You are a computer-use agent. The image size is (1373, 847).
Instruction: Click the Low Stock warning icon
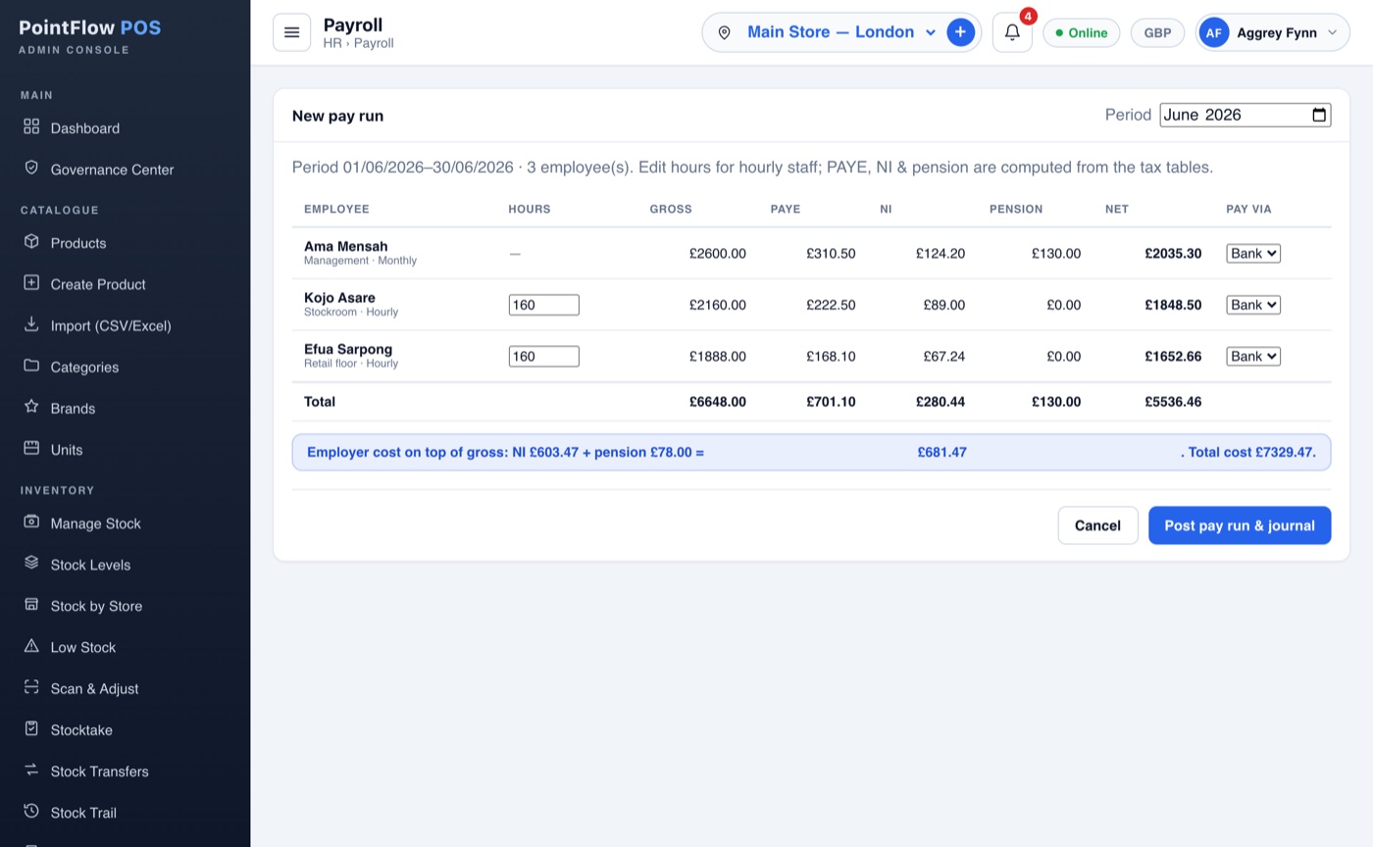[x=31, y=646]
